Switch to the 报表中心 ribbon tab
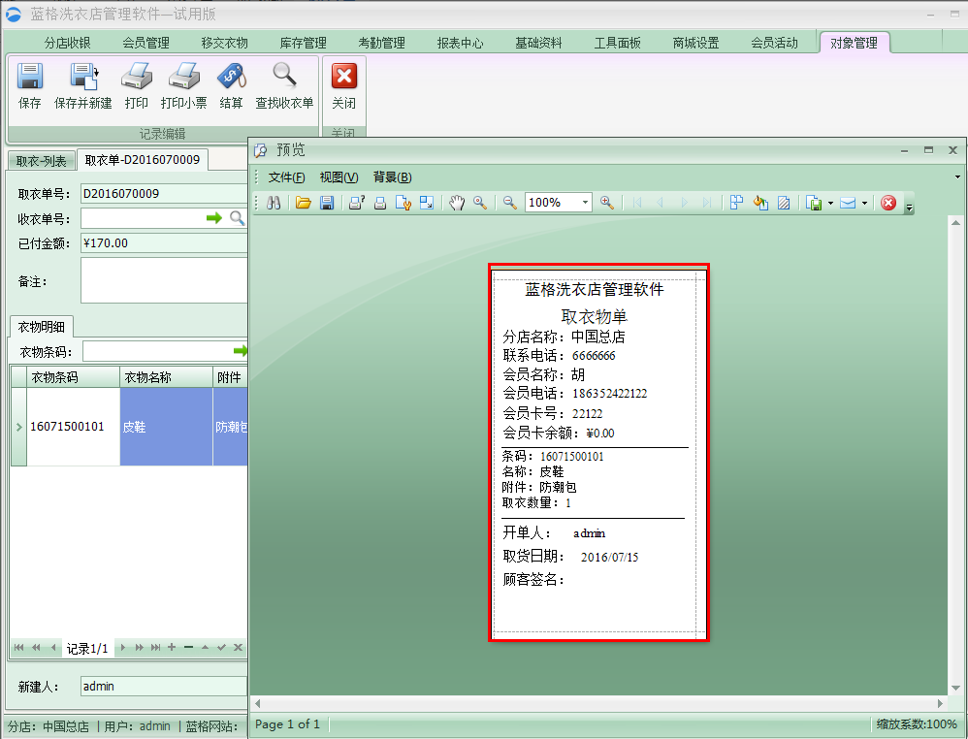968x739 pixels. point(460,43)
